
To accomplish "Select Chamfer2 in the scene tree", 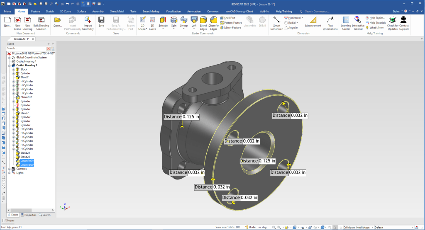I will pyautogui.click(x=26, y=97).
